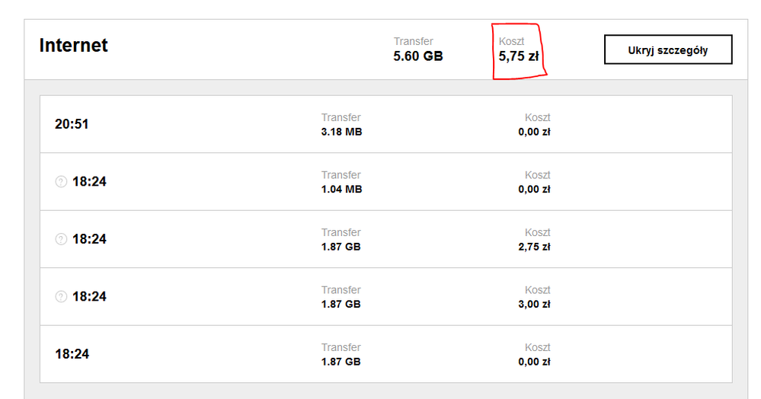Screen dimensions: 761x399
Task: Click the help icon in the 1.04 MB row
Action: point(61,181)
